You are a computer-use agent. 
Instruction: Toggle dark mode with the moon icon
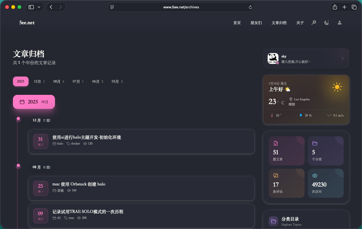pyautogui.click(x=326, y=23)
